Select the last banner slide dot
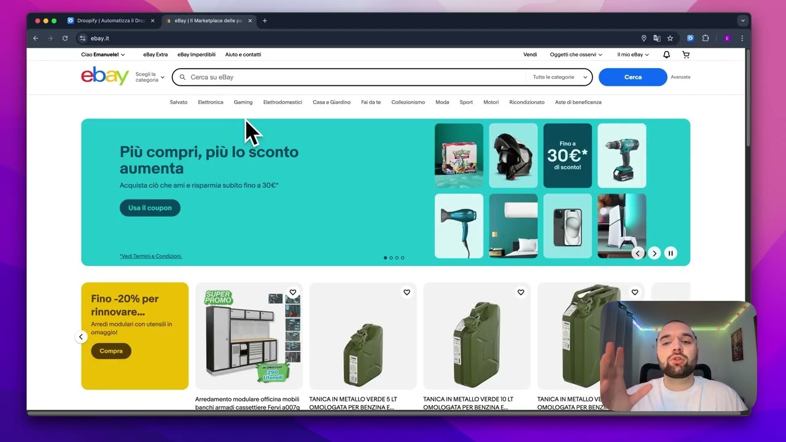 click(403, 258)
